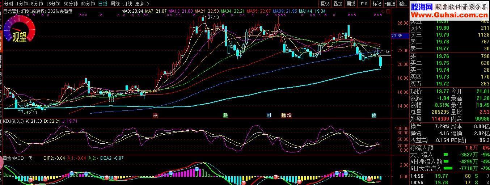Click the MA3: 20.94 indicator label
The image size is (490, 185).
[x=132, y=11]
